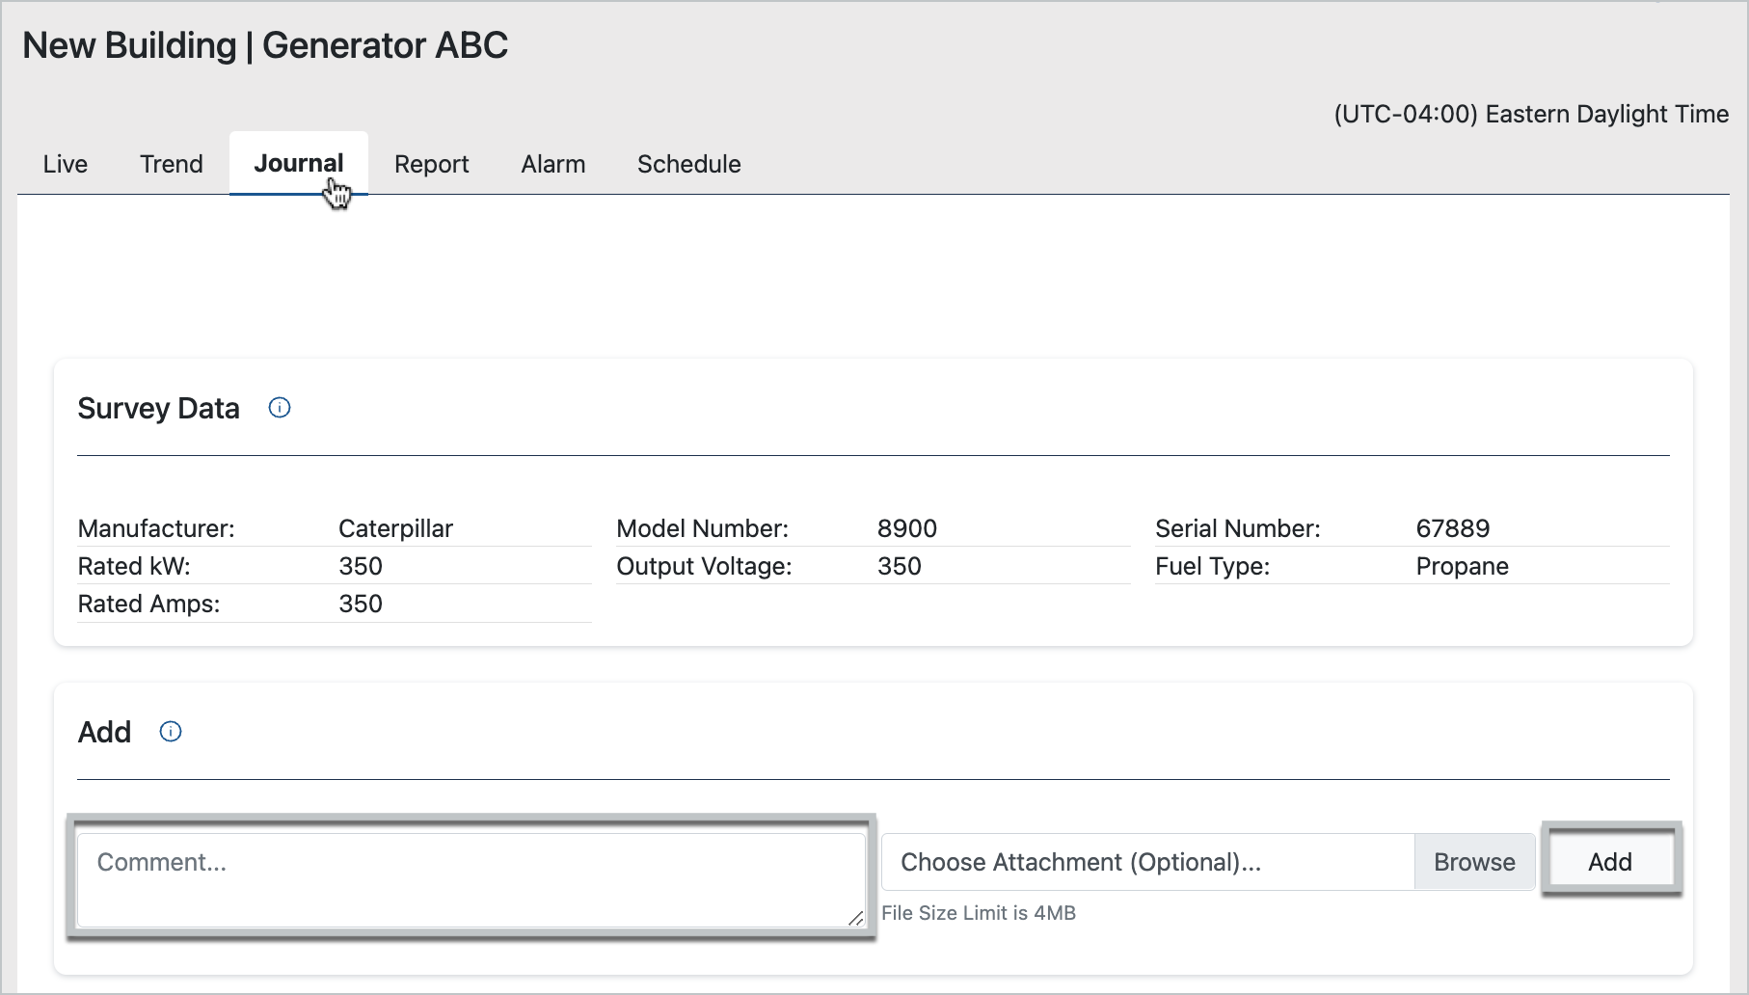Click the serial number value 67889
Viewport: 1749px width, 995px height.
pyautogui.click(x=1452, y=528)
